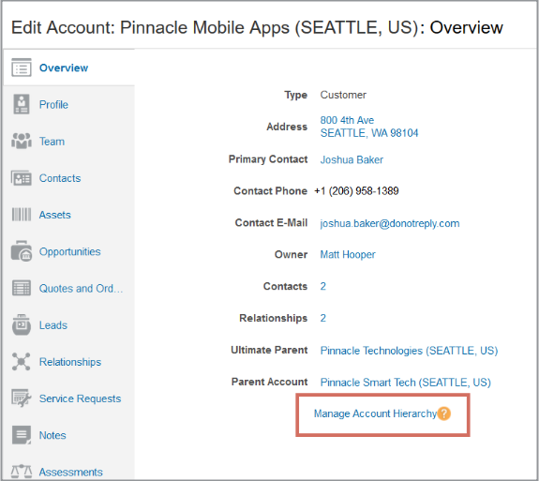This screenshot has width=539, height=481.
Task: Click the Contact E-Mail field label
Action: (x=271, y=223)
